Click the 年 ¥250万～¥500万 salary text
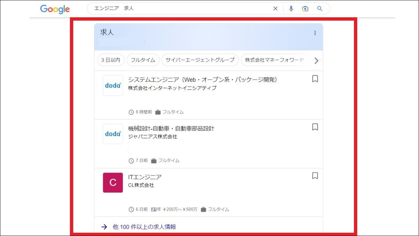Screen dimensions: 419x236 177,209
